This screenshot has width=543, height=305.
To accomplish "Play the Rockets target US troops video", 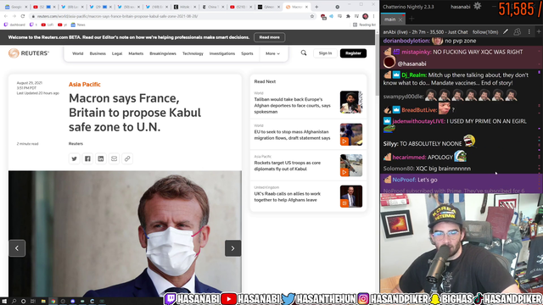I will tap(344, 172).
